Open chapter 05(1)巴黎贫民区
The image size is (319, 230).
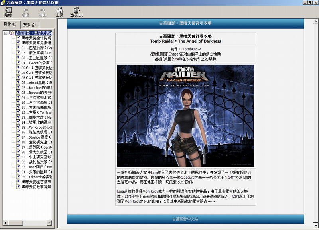tap(36, 68)
